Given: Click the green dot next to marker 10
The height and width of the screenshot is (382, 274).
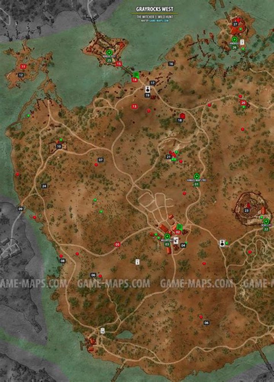Looking at the screenshot, I should [x=61, y=140].
